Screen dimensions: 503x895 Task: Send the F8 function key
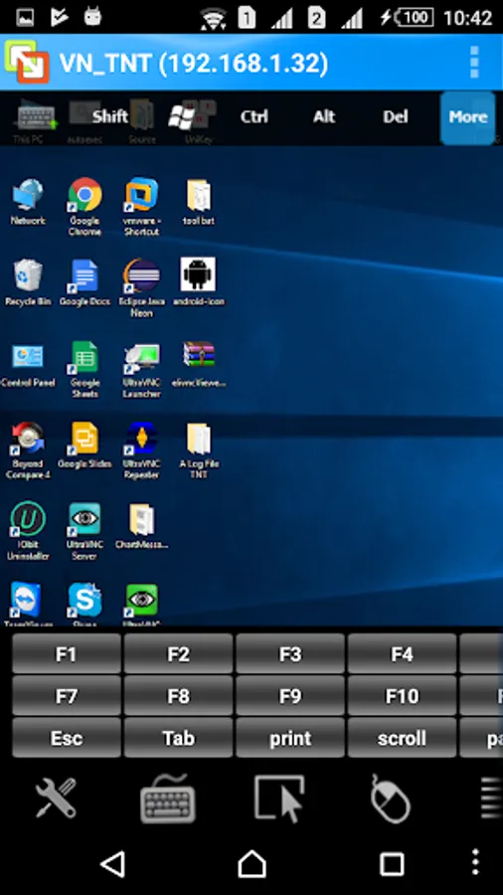(x=178, y=696)
